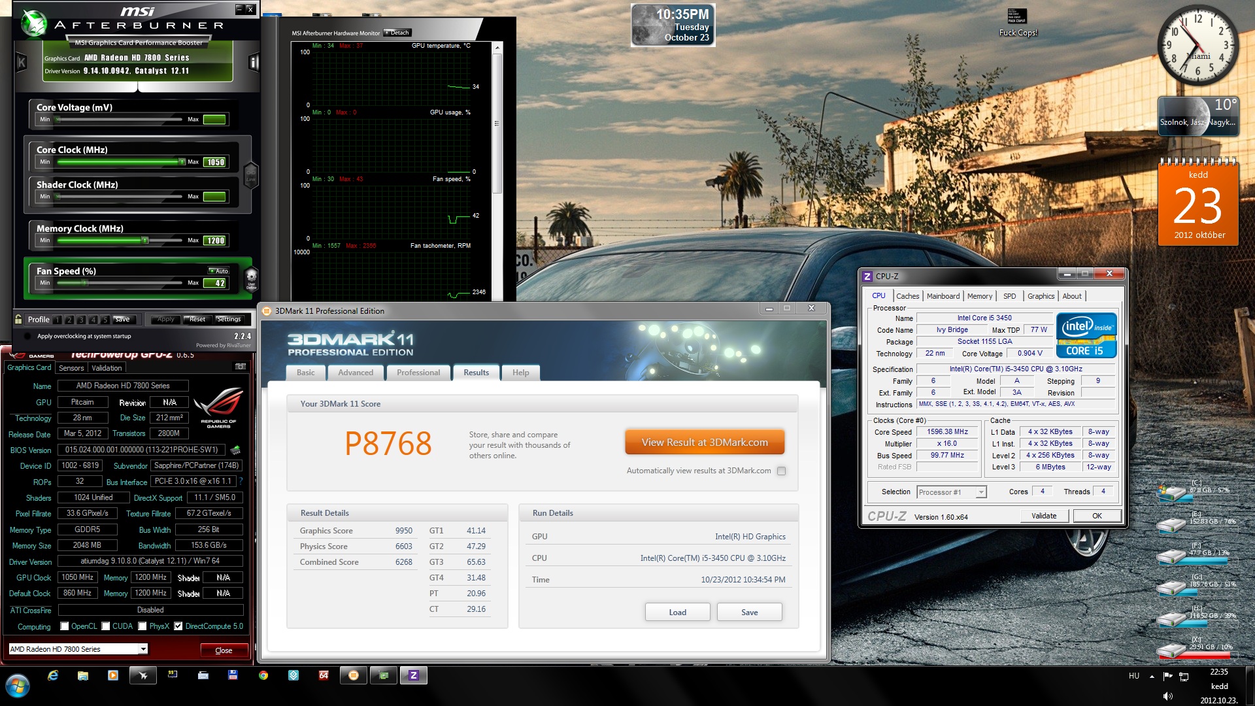Viewport: 1255px width, 706px height.
Task: Click the MSI Afterburner taskbar icon
Action: (143, 675)
